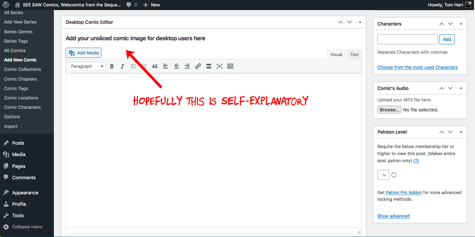This screenshot has width=475, height=237.
Task: Open Comic Collections in sidebar
Action: [x=23, y=69]
